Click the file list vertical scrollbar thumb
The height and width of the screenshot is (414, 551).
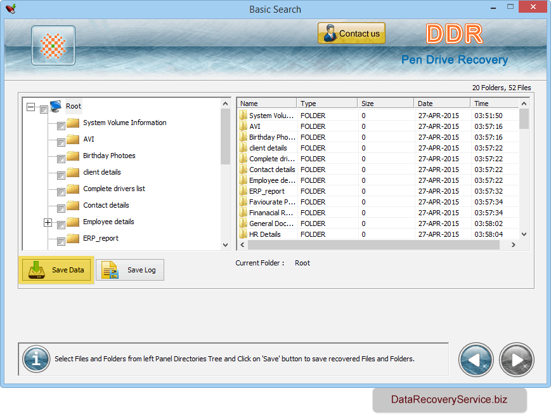524,119
